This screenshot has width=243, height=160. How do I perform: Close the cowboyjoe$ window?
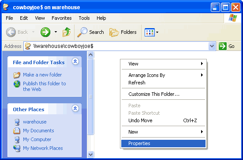[236, 7]
